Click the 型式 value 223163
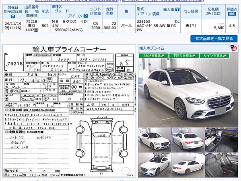This screenshot has width=241, height=181. 143,21
